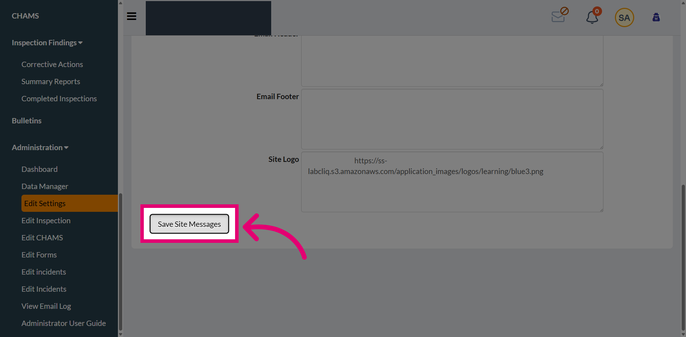Open Edit Forms page

click(39, 255)
